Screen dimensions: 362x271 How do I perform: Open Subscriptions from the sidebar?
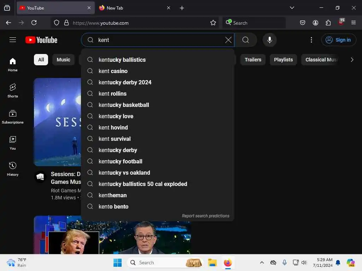point(13,117)
